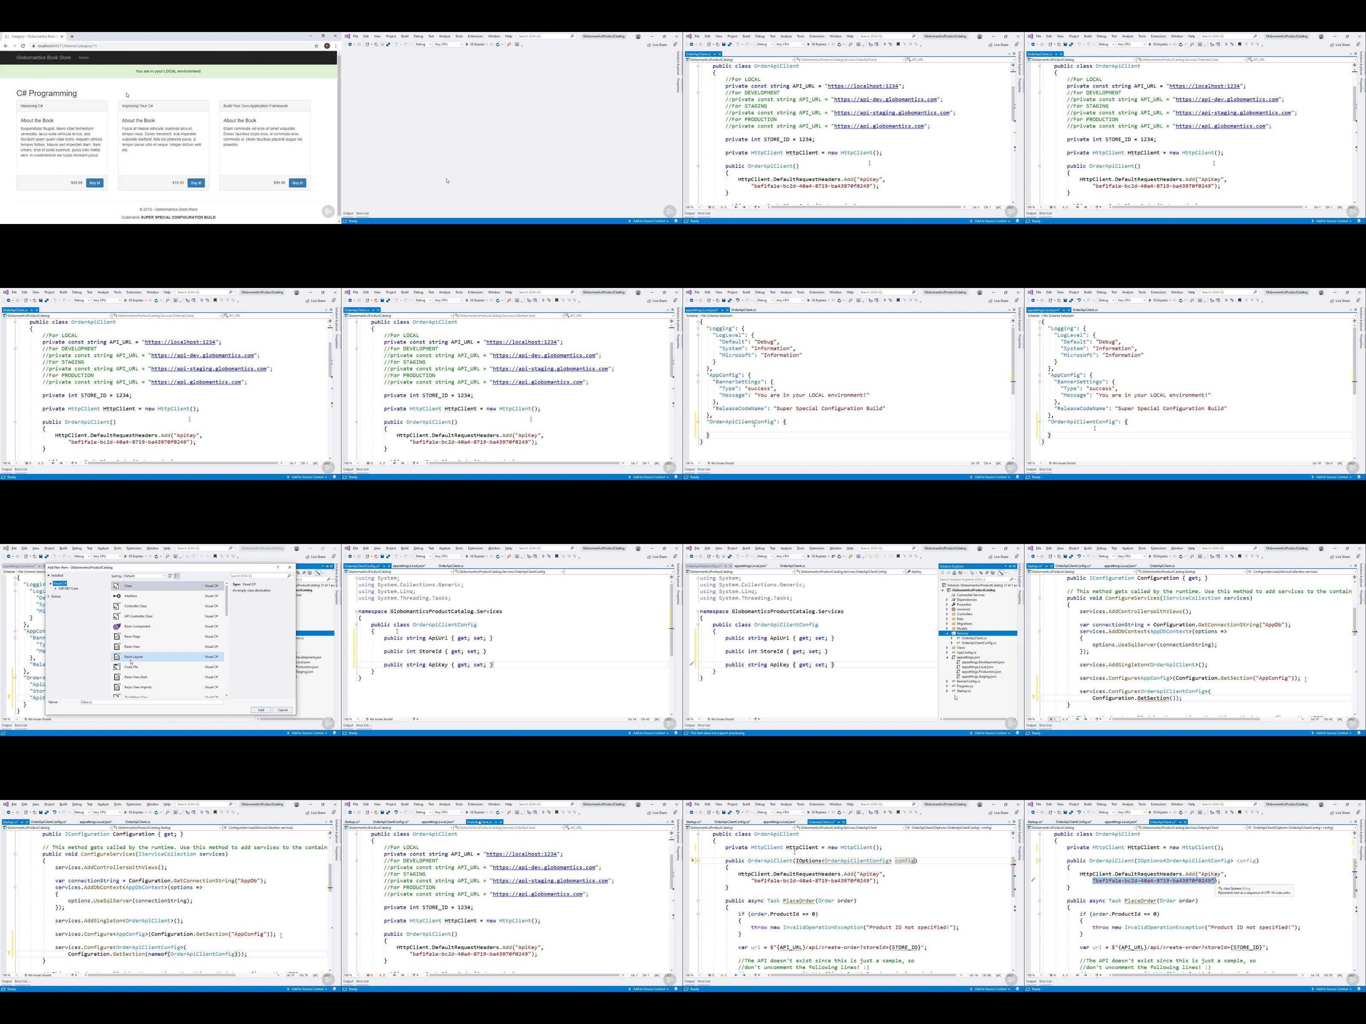Switch dialog templates to small icons view
This screenshot has width=1366, height=1024.
pos(170,576)
